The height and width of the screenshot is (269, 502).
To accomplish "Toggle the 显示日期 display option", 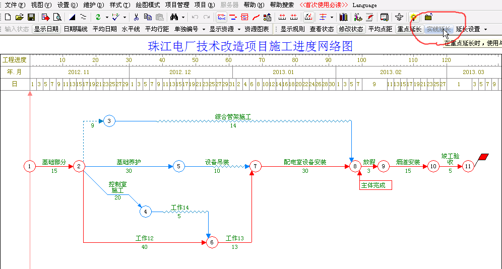I will tap(46, 29).
